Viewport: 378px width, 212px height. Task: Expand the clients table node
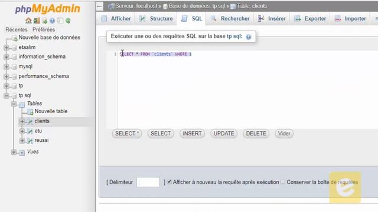click(x=22, y=121)
